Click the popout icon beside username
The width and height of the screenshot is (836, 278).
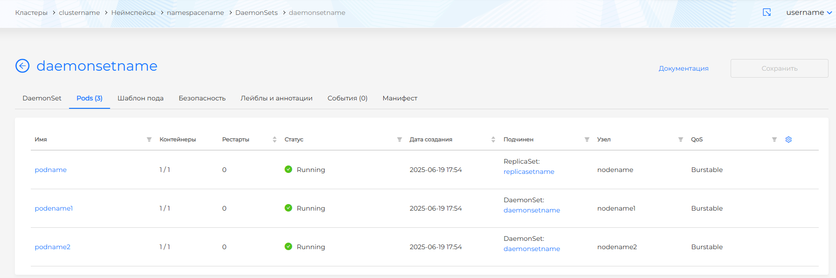click(767, 13)
